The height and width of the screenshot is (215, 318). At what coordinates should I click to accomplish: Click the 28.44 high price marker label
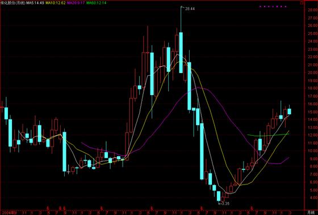coord(190,9)
